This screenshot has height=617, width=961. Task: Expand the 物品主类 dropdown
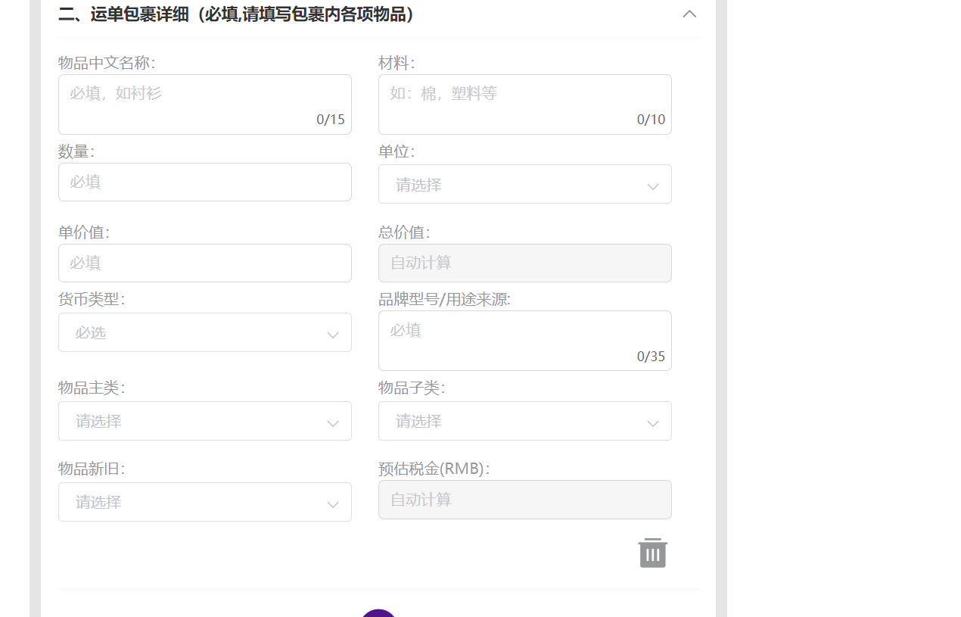pyautogui.click(x=205, y=421)
